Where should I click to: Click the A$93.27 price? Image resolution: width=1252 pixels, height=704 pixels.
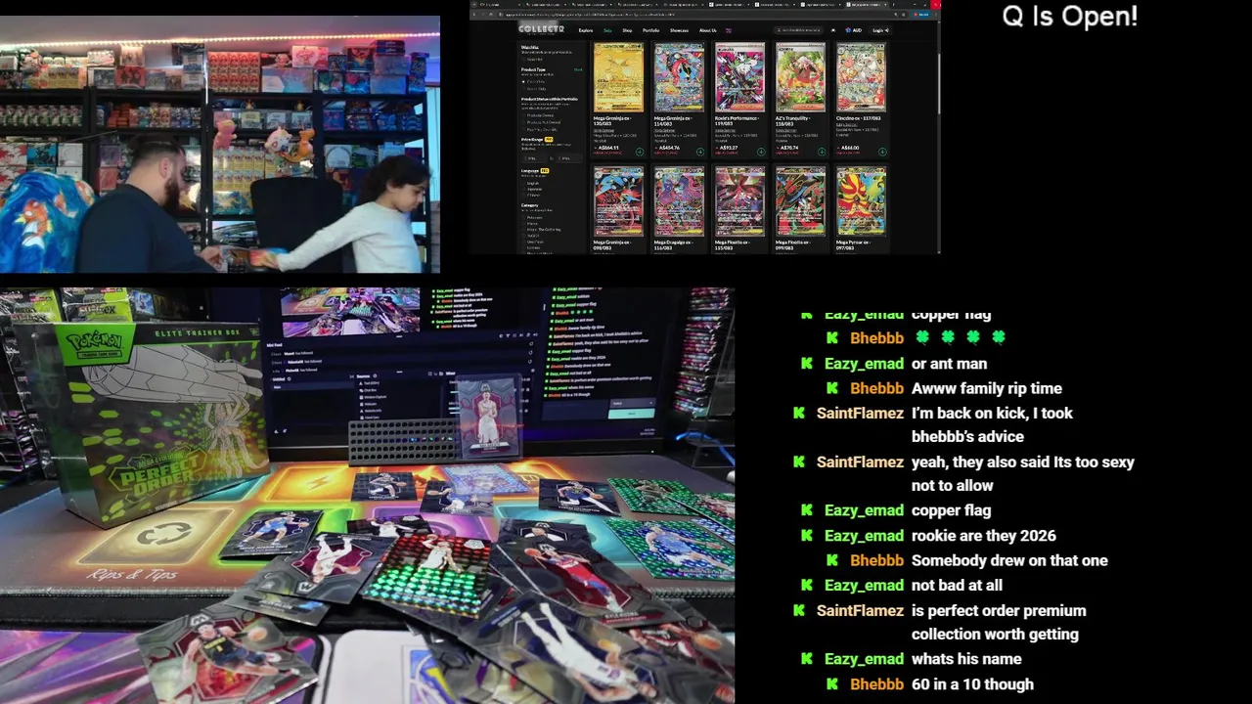pos(729,148)
